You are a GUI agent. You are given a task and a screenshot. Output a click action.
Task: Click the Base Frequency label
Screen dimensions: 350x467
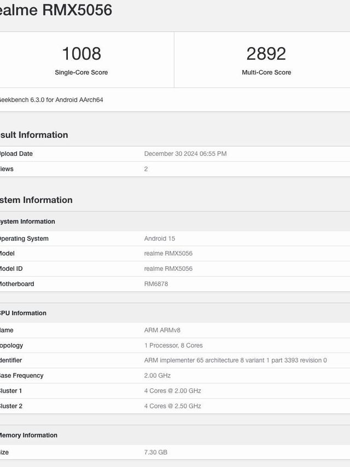pos(21,376)
